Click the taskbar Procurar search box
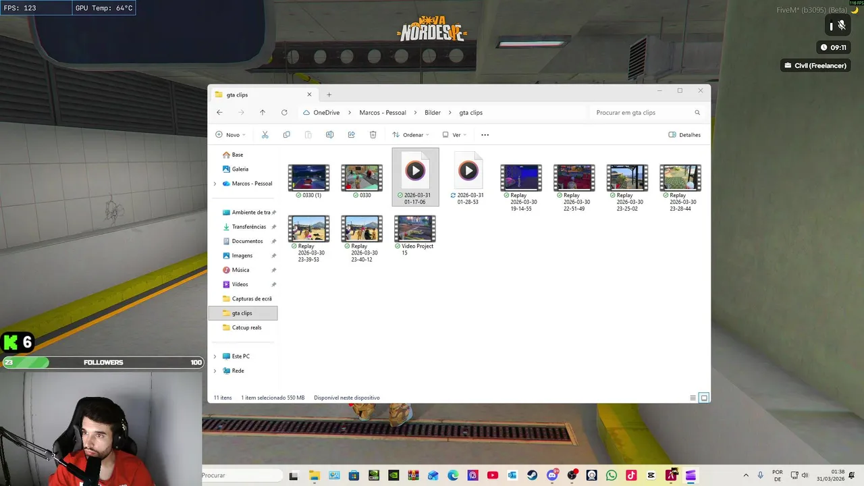Viewport: 864px width, 486px height. (242, 475)
